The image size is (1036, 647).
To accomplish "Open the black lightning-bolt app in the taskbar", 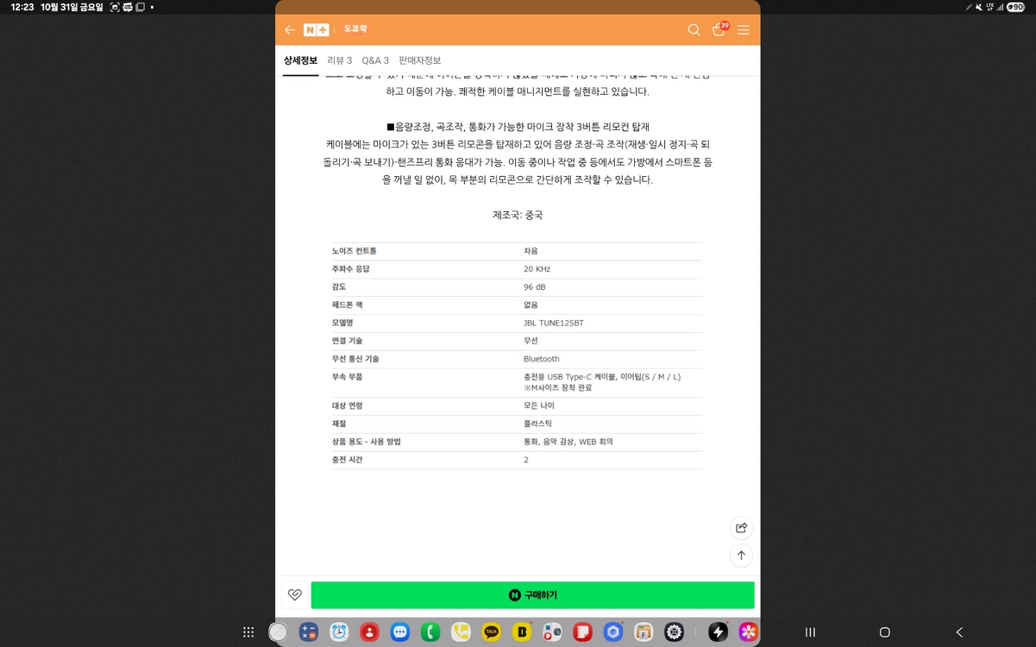I will 718,632.
